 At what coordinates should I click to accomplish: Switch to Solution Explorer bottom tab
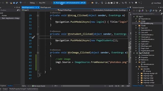pos(138,86)
